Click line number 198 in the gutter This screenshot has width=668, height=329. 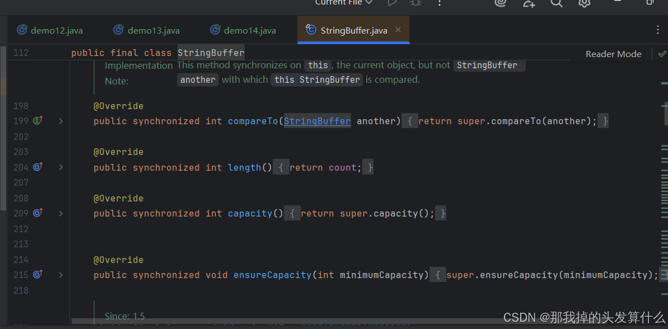(x=21, y=106)
